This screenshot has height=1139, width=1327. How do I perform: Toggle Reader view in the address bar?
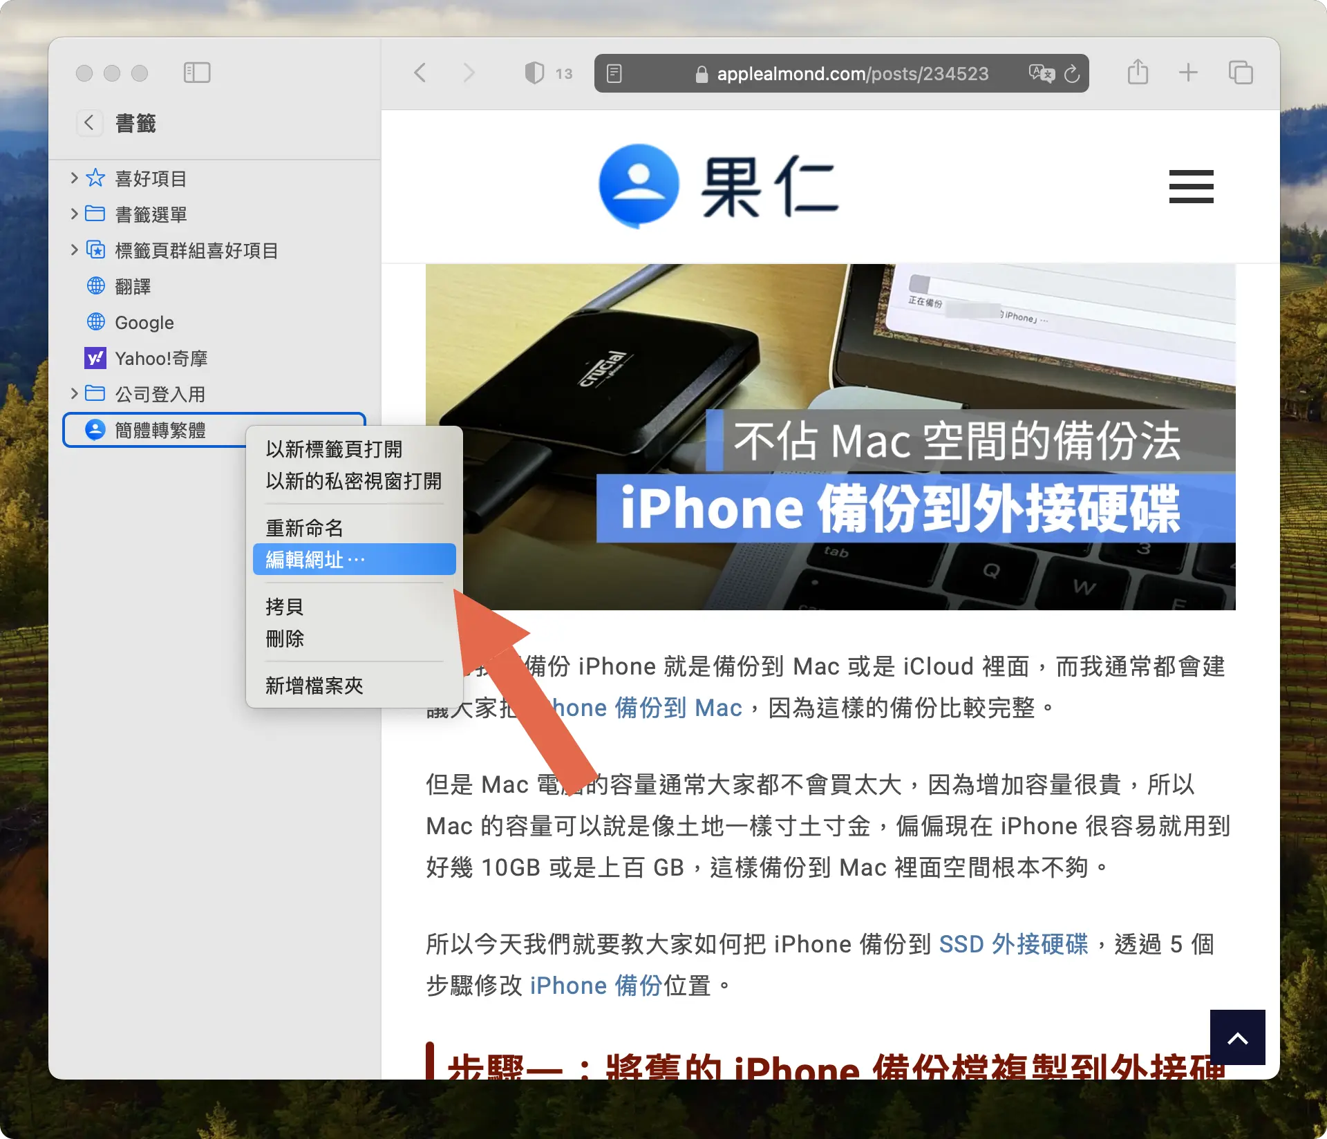pyautogui.click(x=614, y=73)
